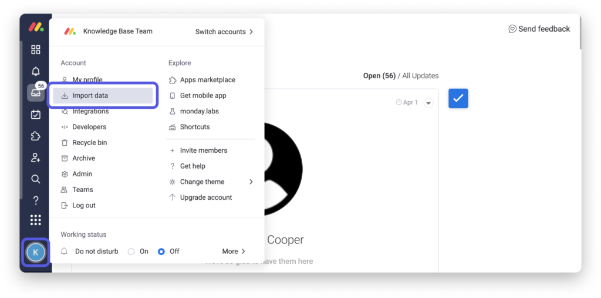Open dropdown arrow next to Apr 1

[x=428, y=103]
